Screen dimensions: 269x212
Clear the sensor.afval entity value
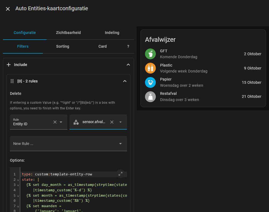point(112,122)
